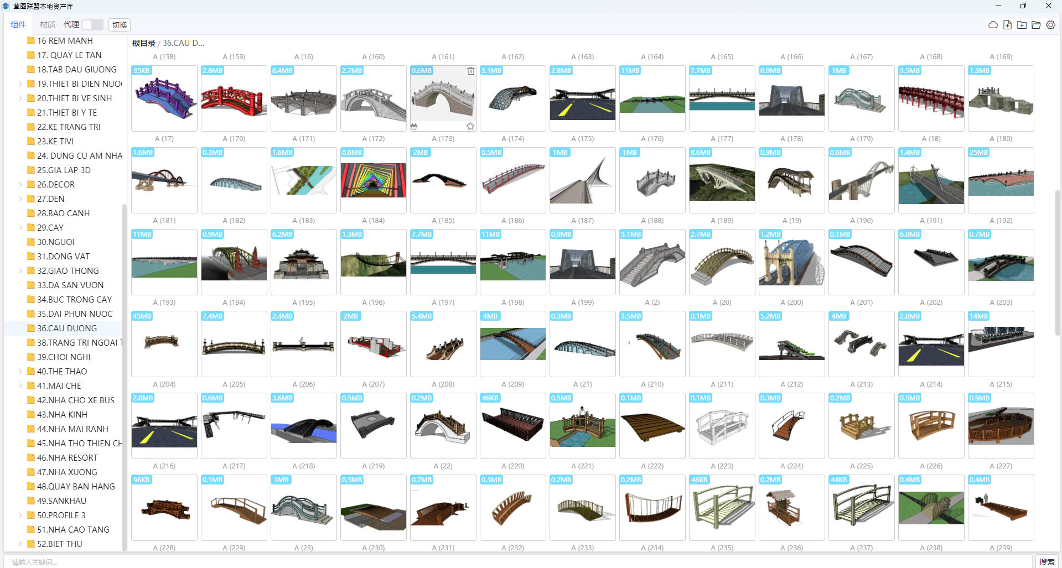The width and height of the screenshot is (1062, 568).
Task: Delete bridge A (161) with trash icon
Action: (470, 71)
